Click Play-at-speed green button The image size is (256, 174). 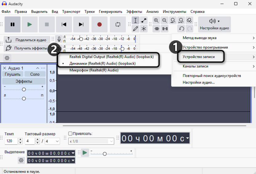click(85, 153)
